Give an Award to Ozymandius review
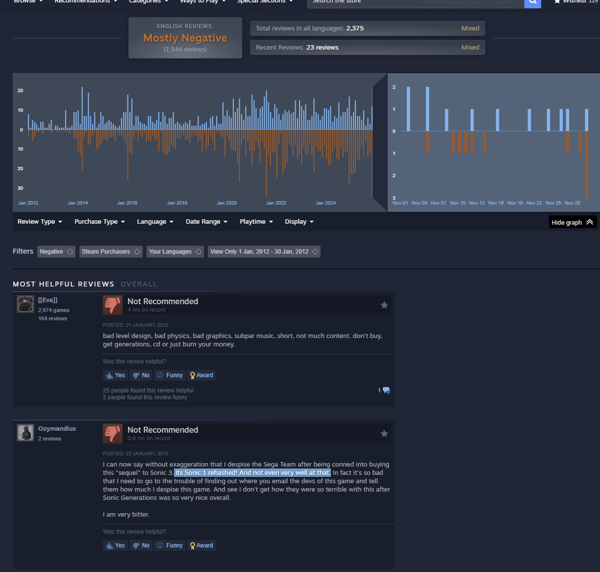This screenshot has height=572, width=600. click(201, 546)
